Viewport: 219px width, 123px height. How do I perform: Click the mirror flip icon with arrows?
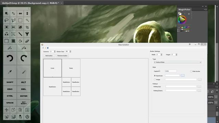pyautogui.click(x=7, y=34)
